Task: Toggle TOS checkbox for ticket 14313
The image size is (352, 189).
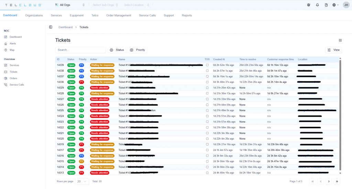Action: tap(207, 173)
